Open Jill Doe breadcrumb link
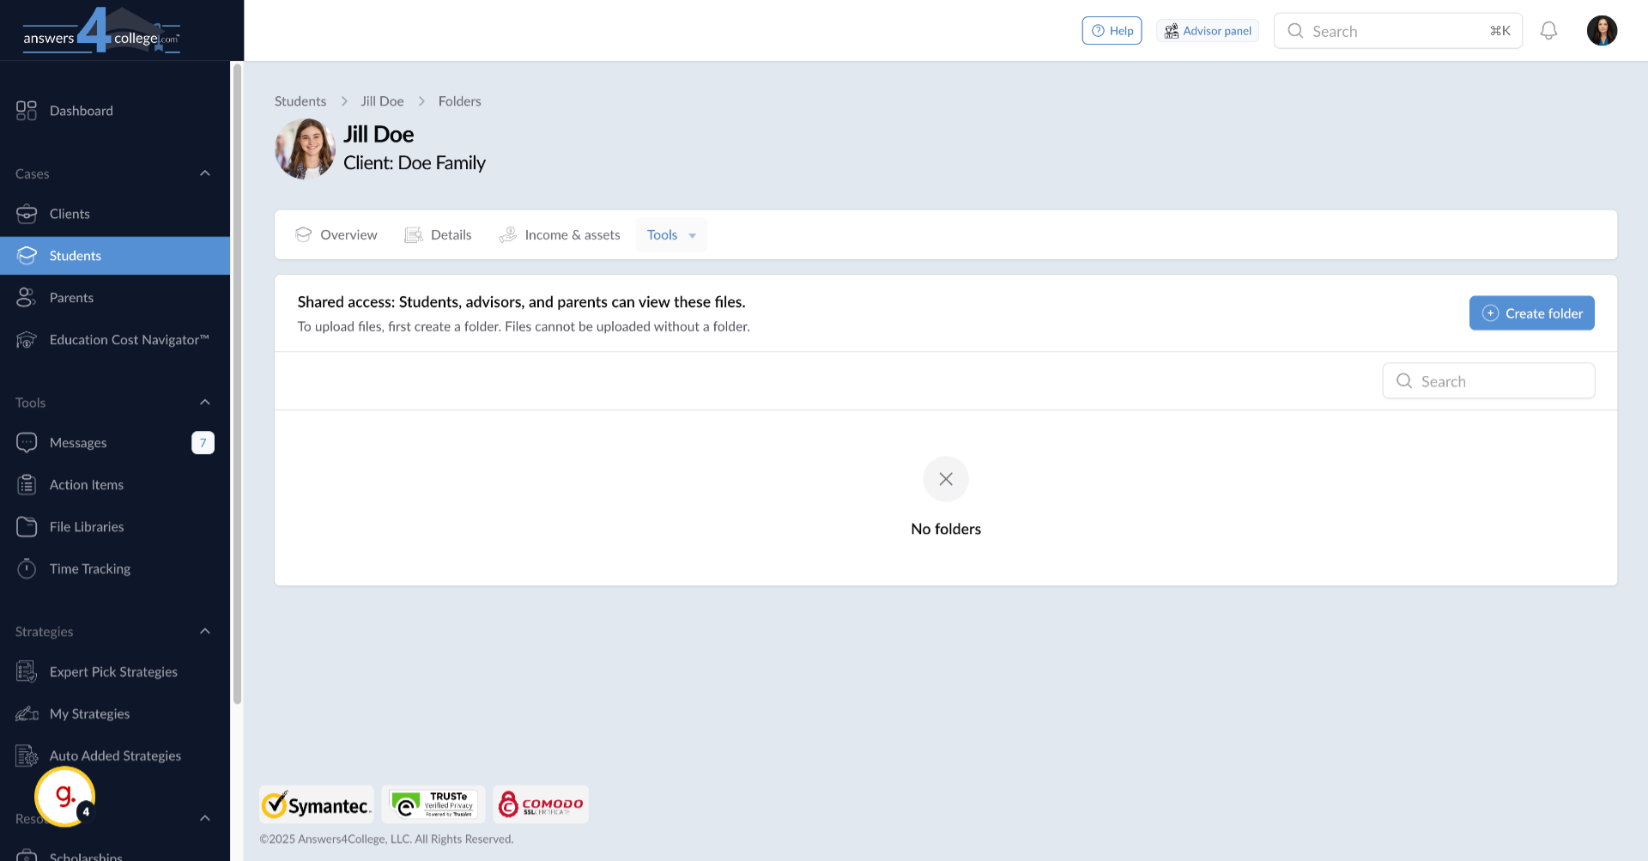 (382, 100)
